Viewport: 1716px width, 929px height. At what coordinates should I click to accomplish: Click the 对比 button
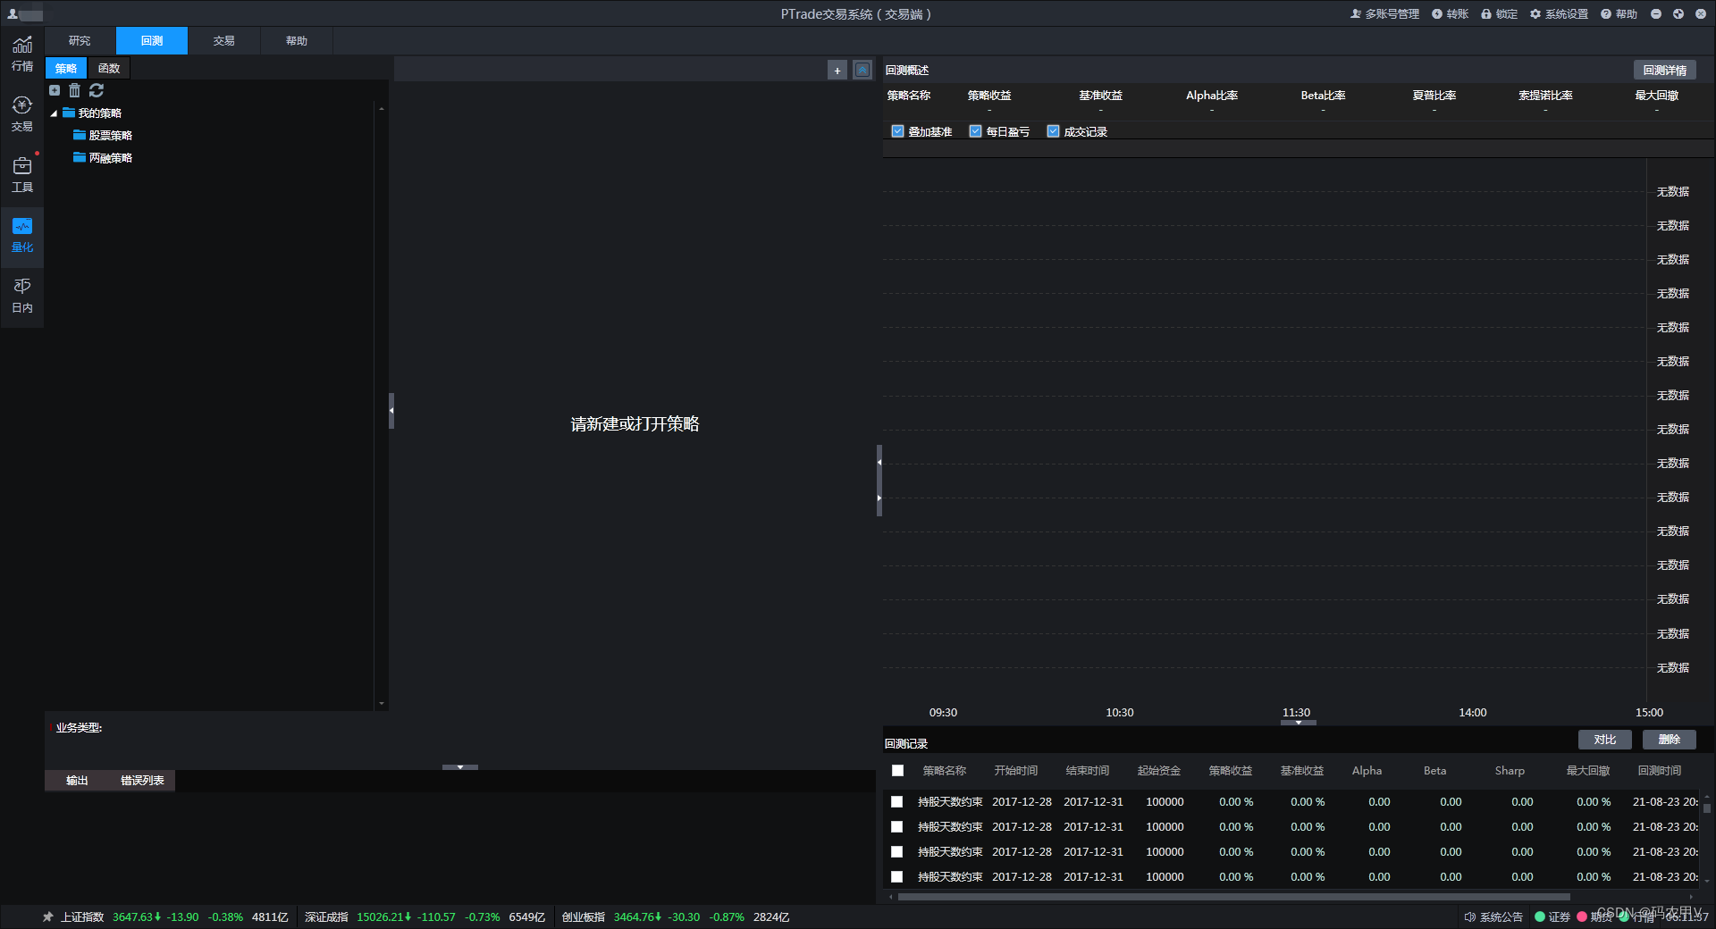[x=1604, y=740]
